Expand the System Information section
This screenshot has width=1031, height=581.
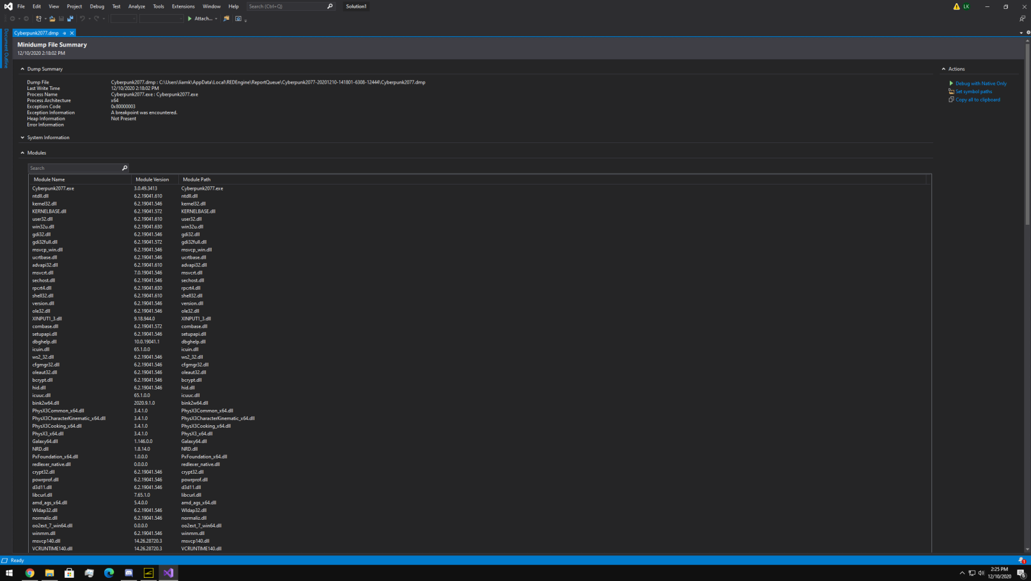pos(22,137)
